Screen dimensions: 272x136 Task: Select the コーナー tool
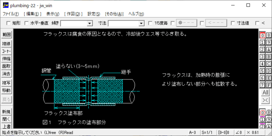[6, 51]
